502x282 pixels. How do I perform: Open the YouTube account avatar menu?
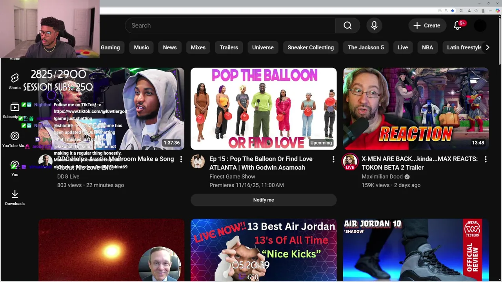[480, 25]
